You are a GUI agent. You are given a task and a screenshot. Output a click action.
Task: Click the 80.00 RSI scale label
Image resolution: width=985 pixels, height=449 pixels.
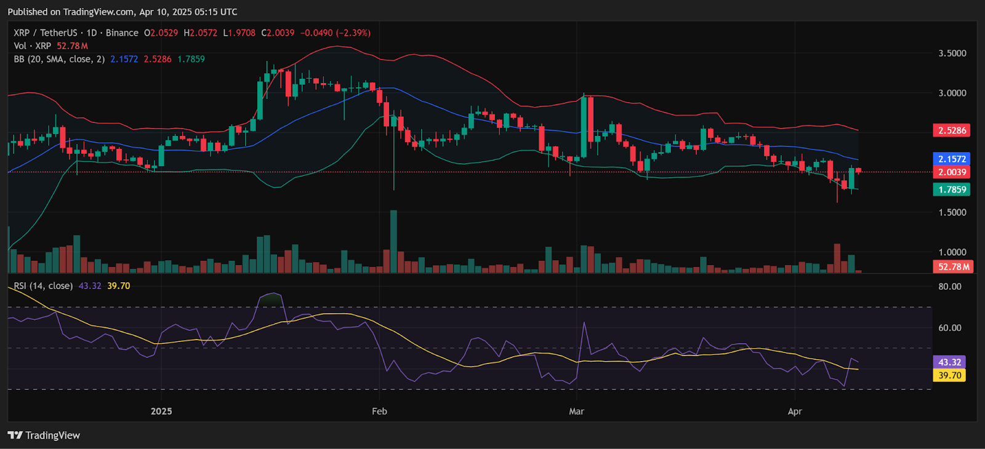950,287
